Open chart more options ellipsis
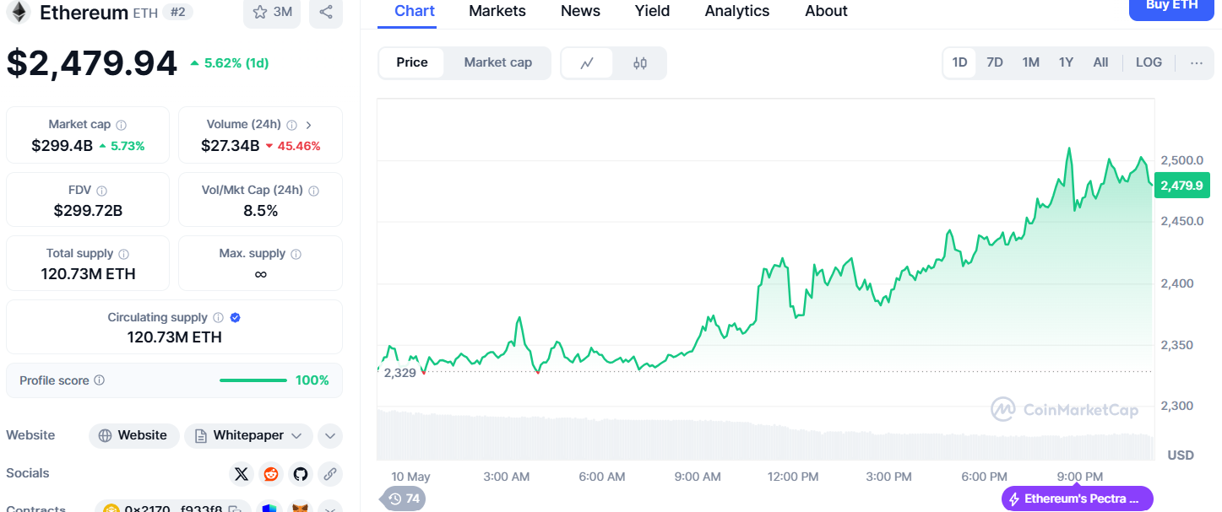The image size is (1222, 512). point(1196,62)
